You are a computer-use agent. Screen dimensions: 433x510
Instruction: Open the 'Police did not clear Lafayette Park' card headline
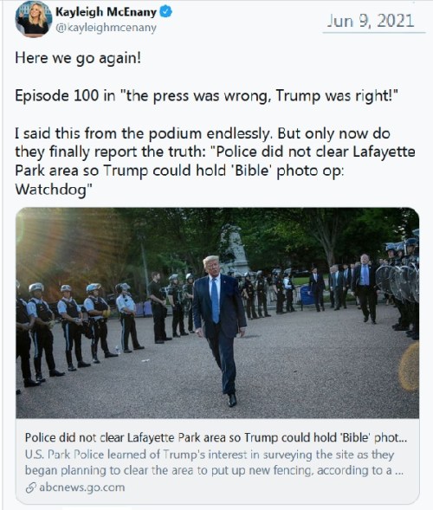point(216,437)
